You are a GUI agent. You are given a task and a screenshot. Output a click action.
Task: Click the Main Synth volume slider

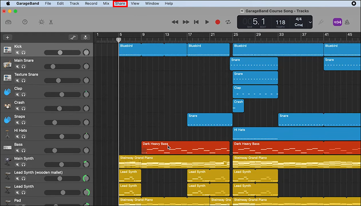[x=62, y=165]
